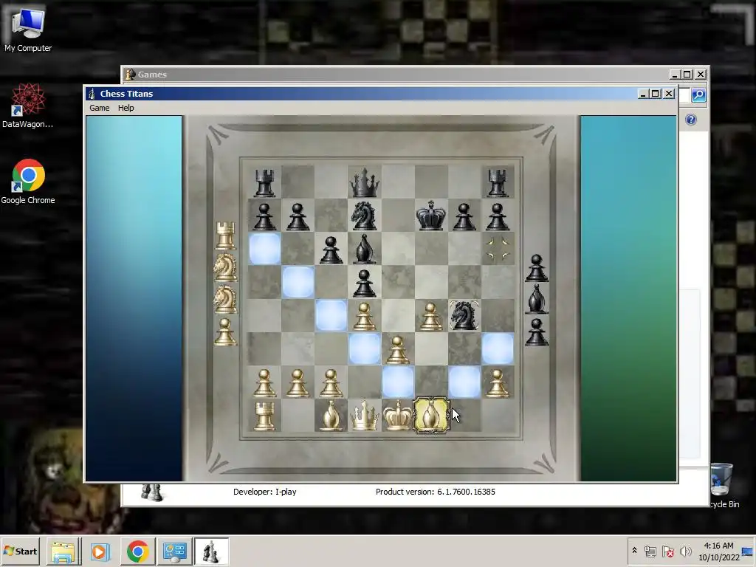This screenshot has height=567, width=756.
Task: Move bishop to highlighted square a6
Action: 265,249
